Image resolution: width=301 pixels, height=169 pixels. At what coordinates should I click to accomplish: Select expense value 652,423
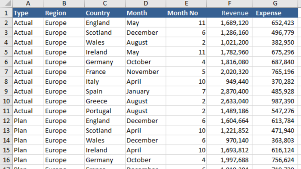point(275,23)
